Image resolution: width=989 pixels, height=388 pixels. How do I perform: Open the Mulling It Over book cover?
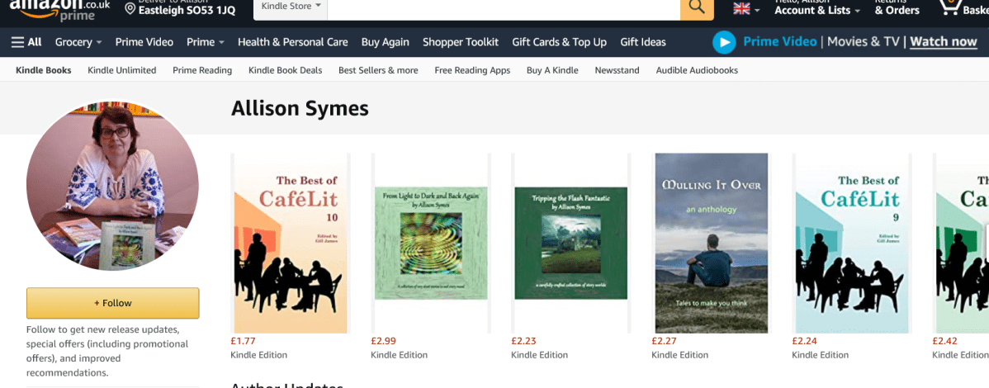pyautogui.click(x=711, y=243)
